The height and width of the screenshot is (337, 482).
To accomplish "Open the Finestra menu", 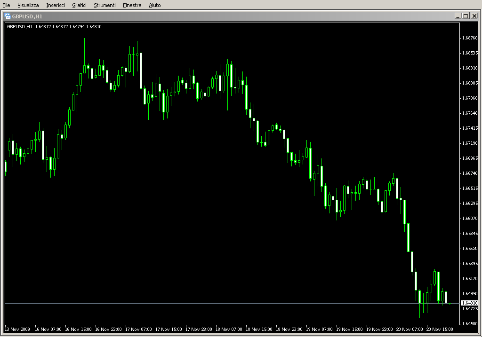I will coord(132,5).
